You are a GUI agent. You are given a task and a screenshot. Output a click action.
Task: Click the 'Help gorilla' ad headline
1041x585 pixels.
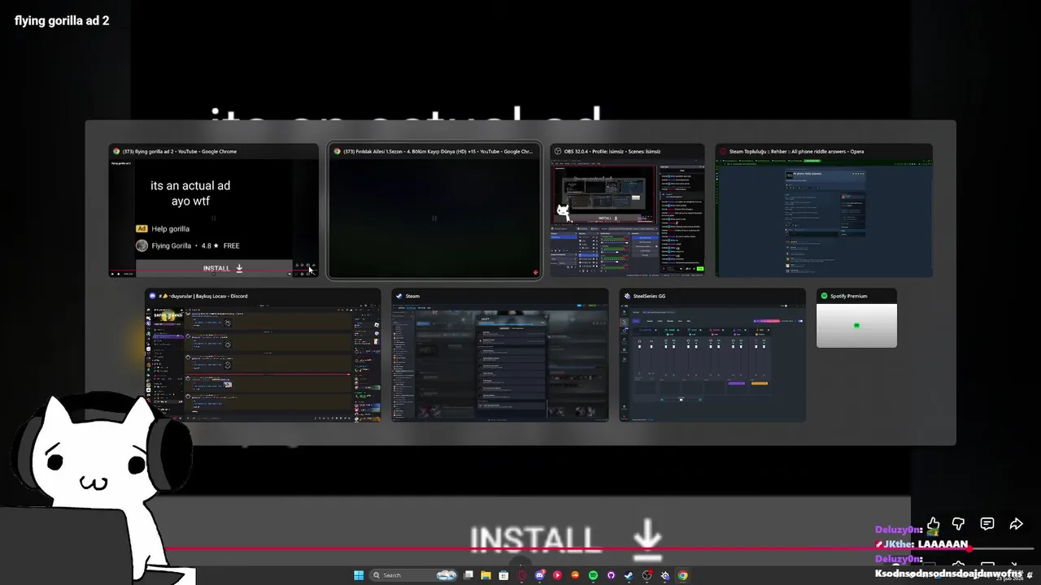(170, 228)
